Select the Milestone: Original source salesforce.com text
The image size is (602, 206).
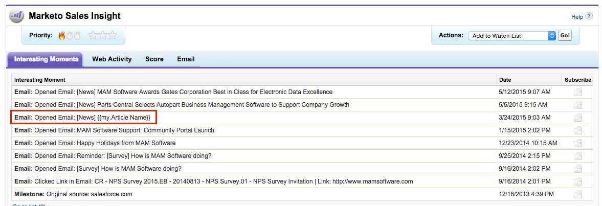point(73,194)
